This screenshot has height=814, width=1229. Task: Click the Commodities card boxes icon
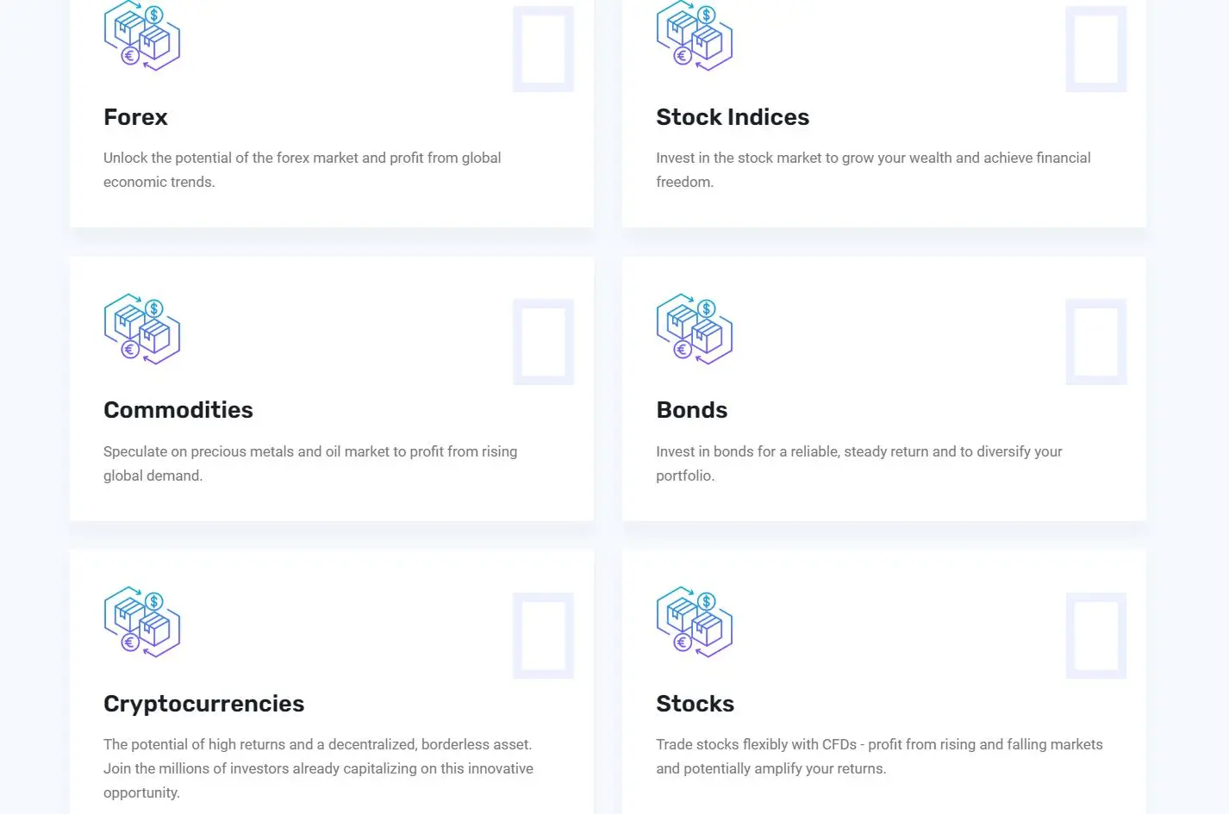[x=142, y=329]
